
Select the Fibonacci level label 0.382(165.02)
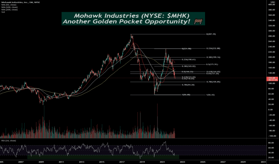(188, 66)
